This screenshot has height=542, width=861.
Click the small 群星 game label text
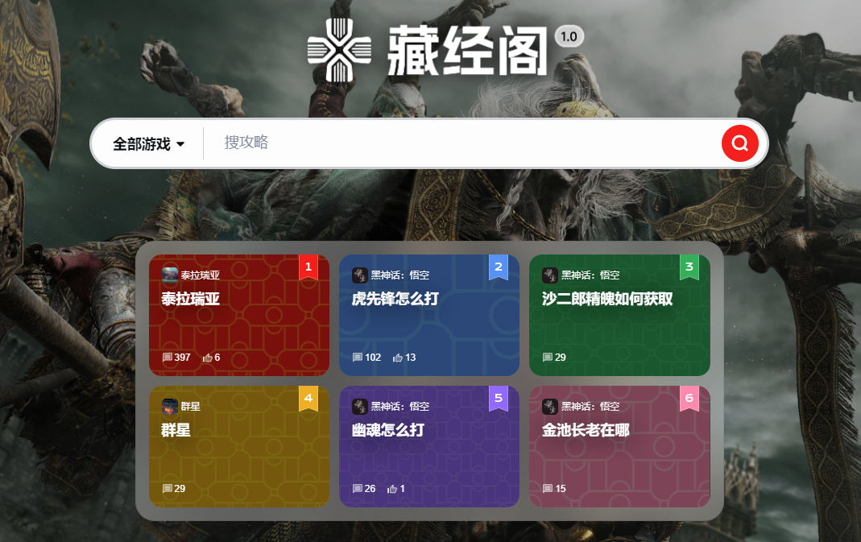click(x=191, y=407)
